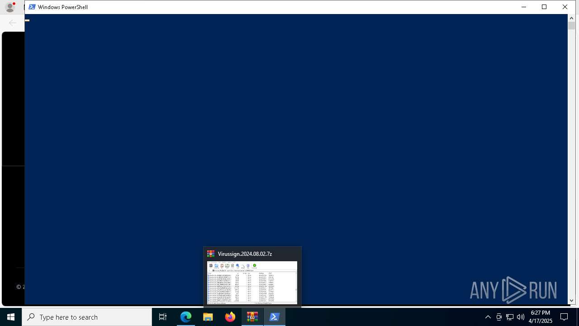This screenshot has height=326, width=579.
Task: Click the PowerShell taskbar icon
Action: pyautogui.click(x=275, y=317)
